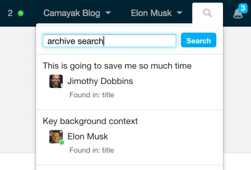Click the notification badge showing 3

coord(243,8)
